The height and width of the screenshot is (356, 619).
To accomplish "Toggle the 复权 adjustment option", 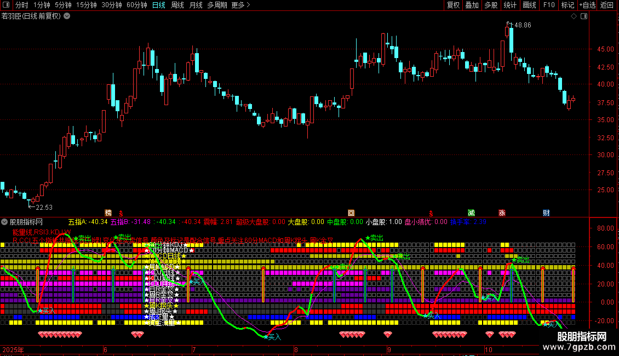I will (453, 5).
